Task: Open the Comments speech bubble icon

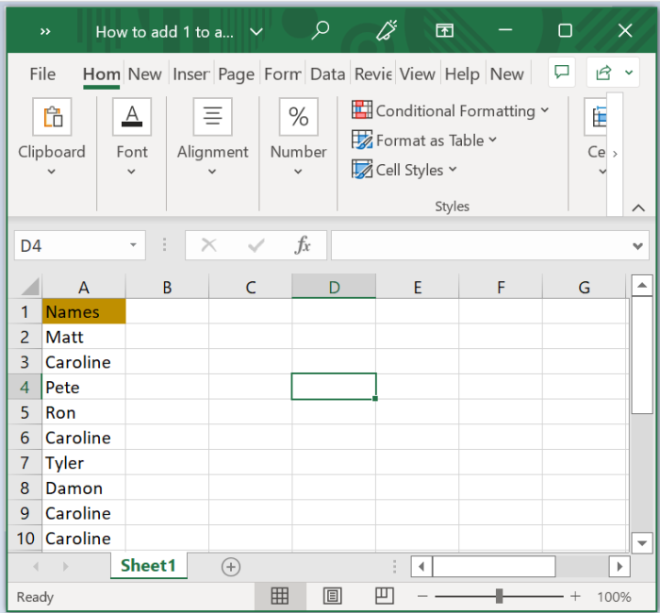Action: click(562, 73)
